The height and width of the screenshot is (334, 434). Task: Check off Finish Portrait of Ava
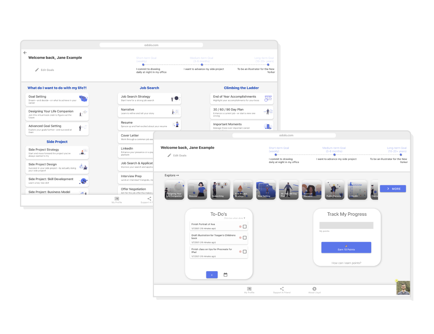(245, 226)
